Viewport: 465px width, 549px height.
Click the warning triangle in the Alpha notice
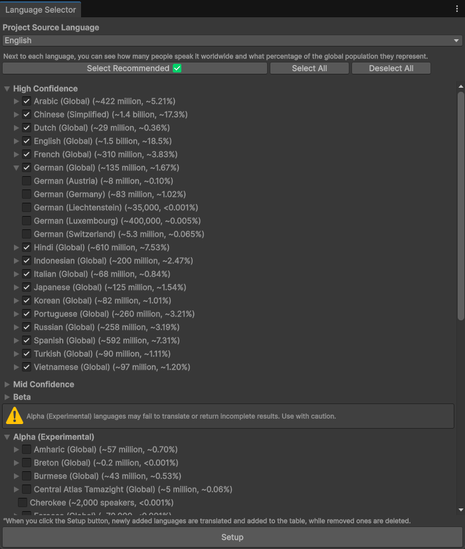pos(16,415)
